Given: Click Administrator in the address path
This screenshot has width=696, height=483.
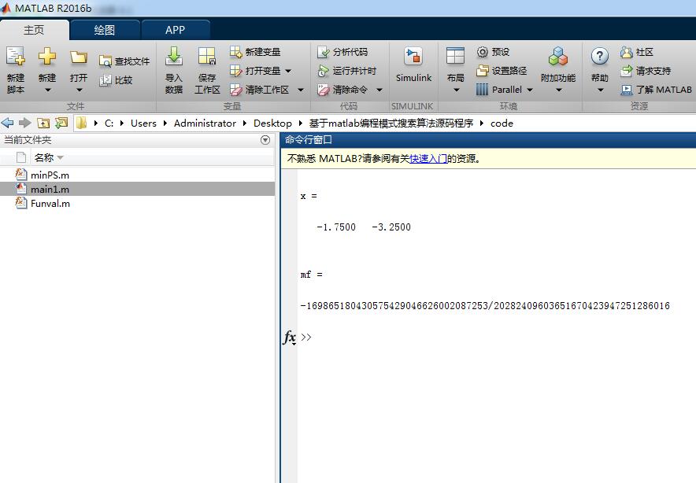Looking at the screenshot, I should pyautogui.click(x=205, y=124).
